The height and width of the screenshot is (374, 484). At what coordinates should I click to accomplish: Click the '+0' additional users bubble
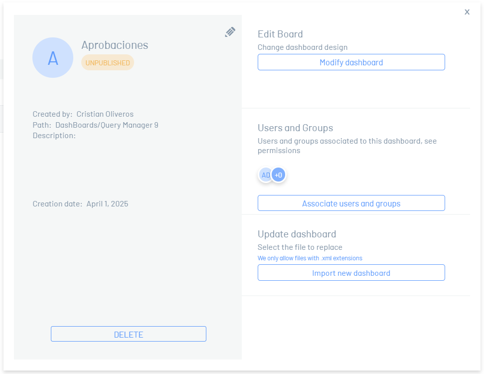click(279, 175)
